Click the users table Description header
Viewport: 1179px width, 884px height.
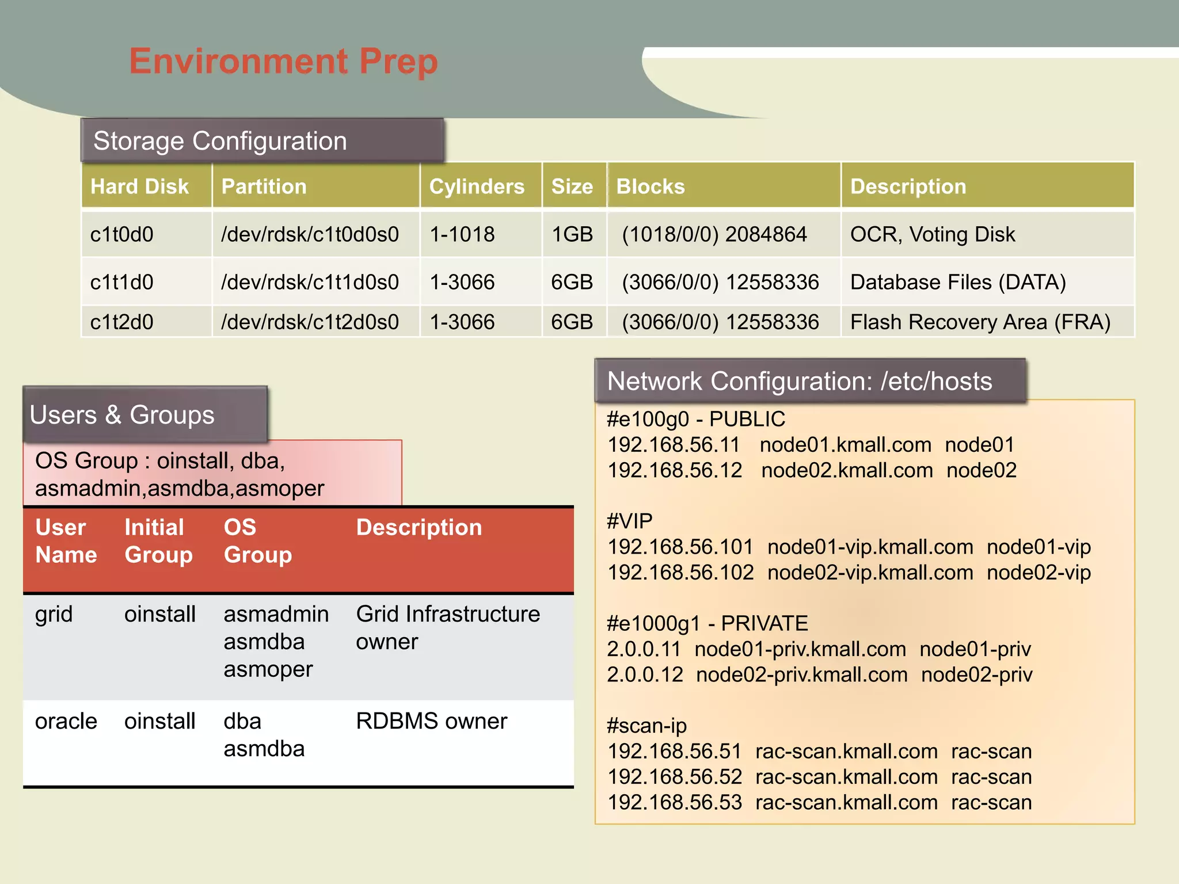click(419, 528)
